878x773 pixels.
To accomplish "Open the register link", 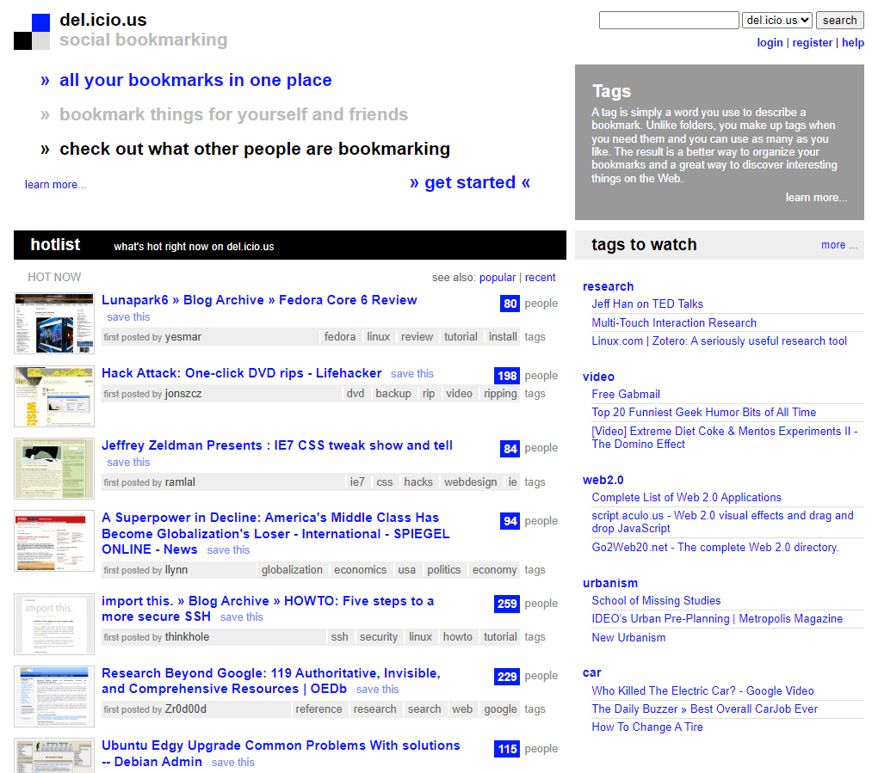I will [x=812, y=42].
